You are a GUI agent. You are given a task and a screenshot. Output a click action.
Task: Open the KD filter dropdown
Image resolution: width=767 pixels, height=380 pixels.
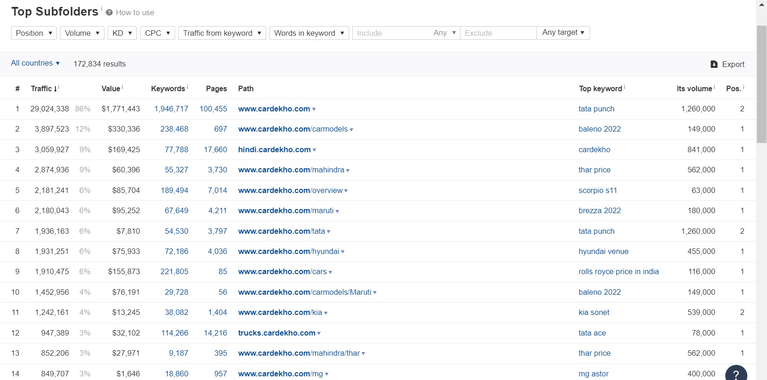pyautogui.click(x=122, y=33)
